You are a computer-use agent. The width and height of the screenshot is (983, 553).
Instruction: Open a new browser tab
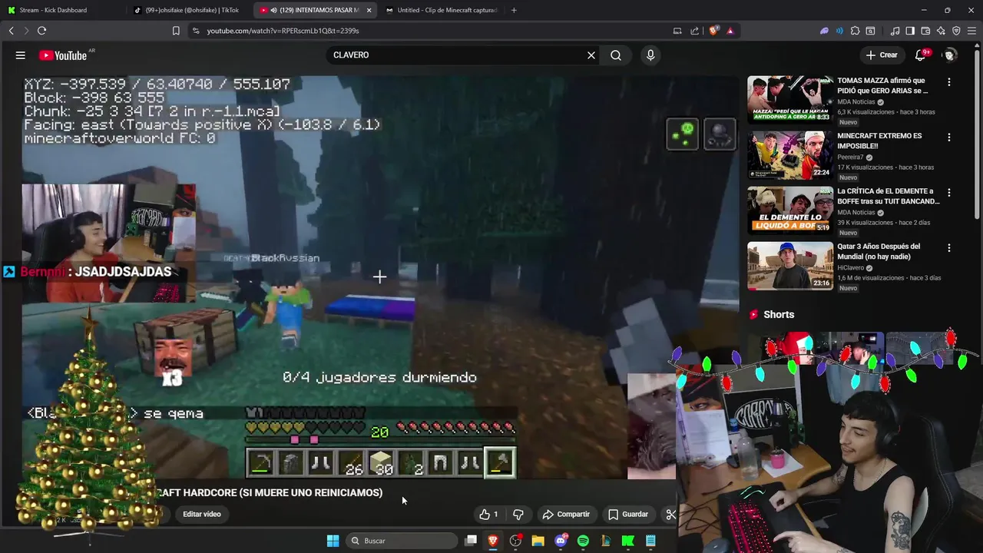click(514, 10)
